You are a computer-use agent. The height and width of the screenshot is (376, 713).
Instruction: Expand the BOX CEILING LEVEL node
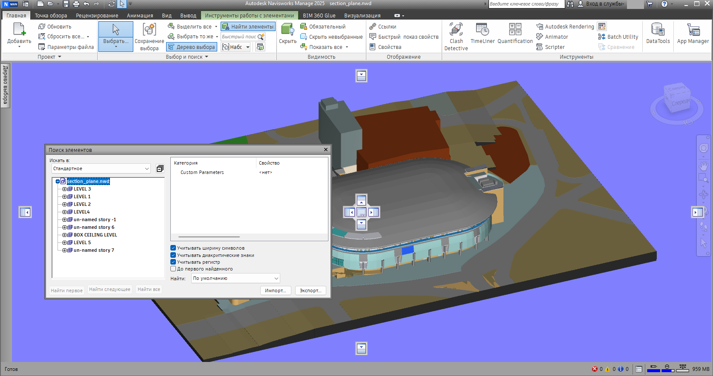tap(64, 235)
